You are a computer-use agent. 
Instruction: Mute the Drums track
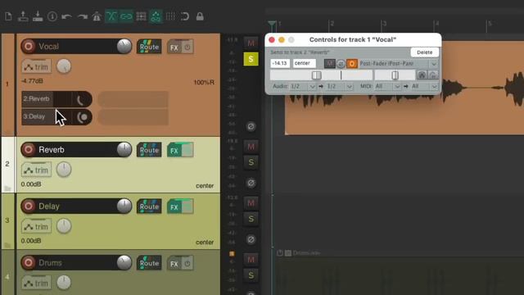click(x=251, y=259)
